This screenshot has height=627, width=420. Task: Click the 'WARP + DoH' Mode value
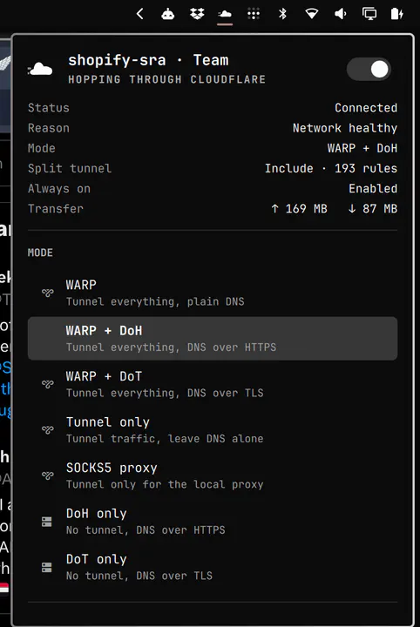362,148
